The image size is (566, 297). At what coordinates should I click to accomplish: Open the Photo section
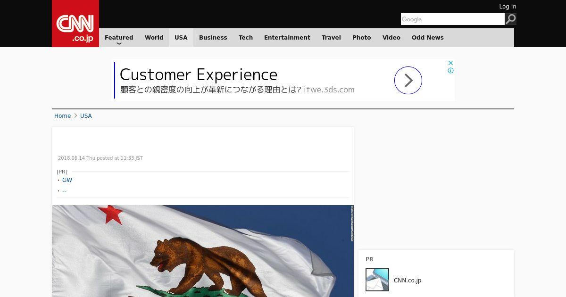(x=362, y=38)
